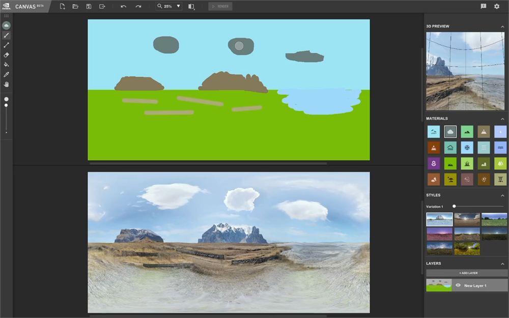Select the cloudy grassland style thumbnail
Screen dimensions: 509x318
click(x=439, y=249)
